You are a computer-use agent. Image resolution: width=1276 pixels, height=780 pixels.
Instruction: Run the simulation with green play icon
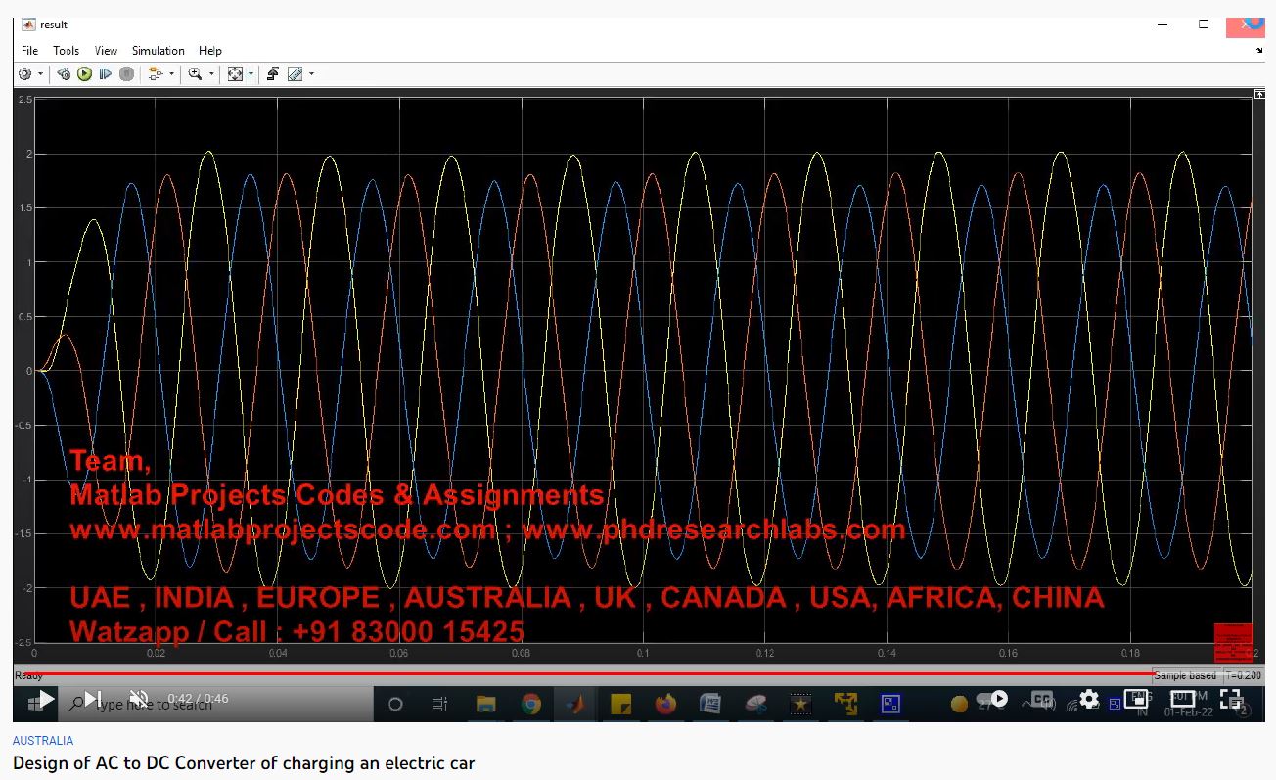(85, 74)
